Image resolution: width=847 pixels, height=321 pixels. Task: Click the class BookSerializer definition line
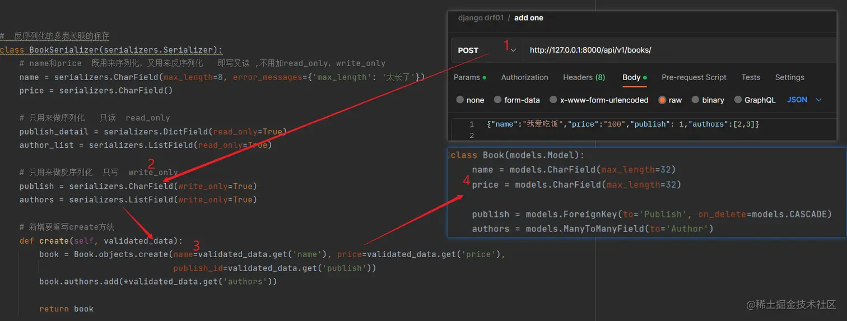point(111,50)
